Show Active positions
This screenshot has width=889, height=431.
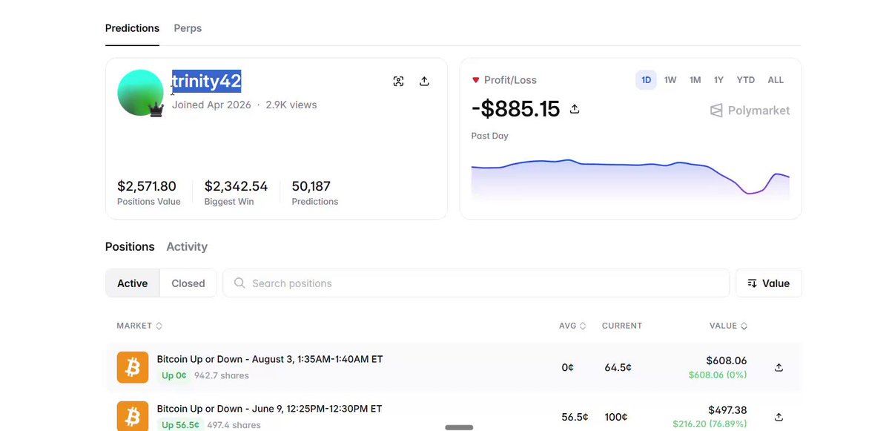[133, 283]
